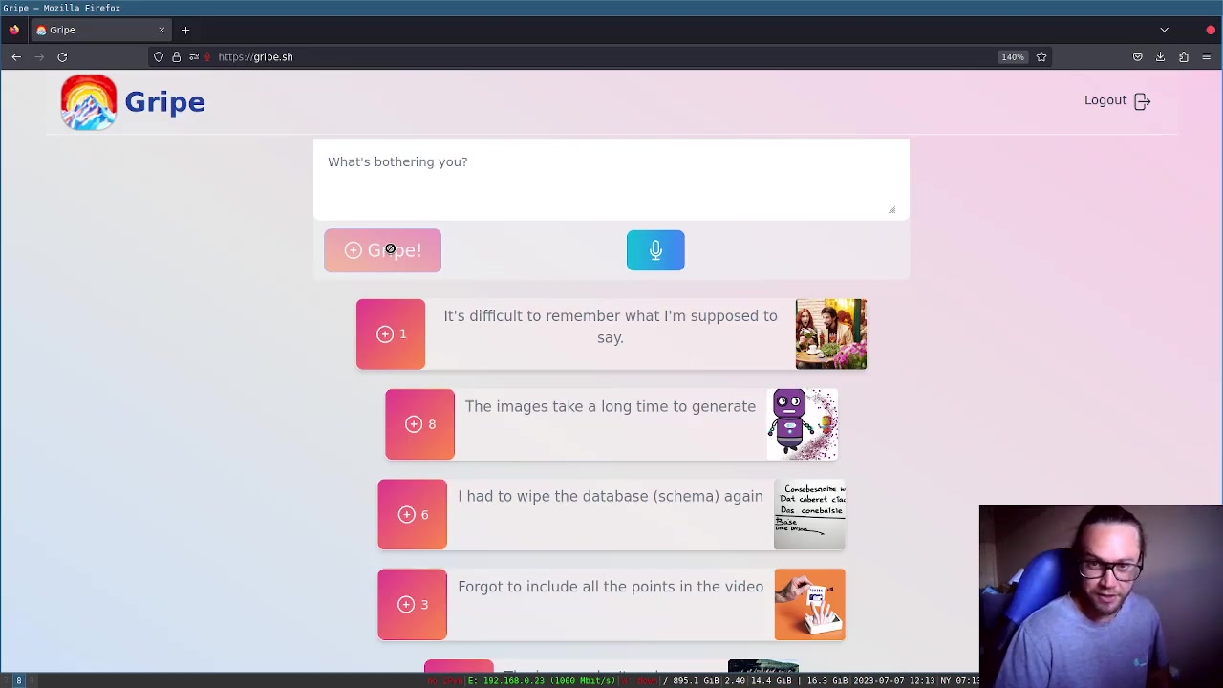Screen dimensions: 1223x688
Task: Open the Firefox View pinned icon
Action: click(13, 30)
